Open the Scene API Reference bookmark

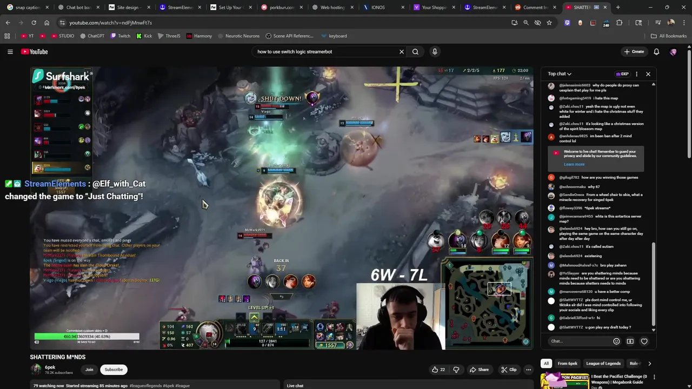[x=290, y=36]
